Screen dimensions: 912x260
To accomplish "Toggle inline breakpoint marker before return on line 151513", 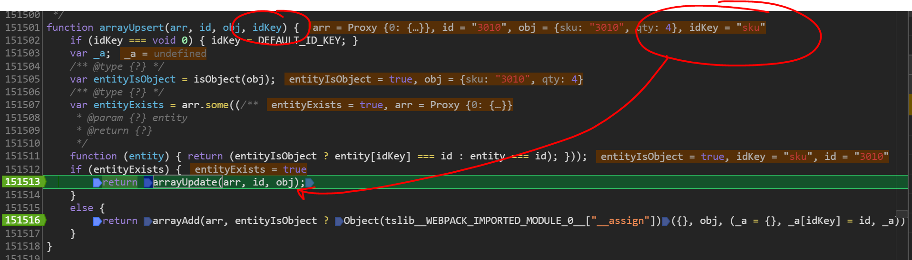I will pyautogui.click(x=98, y=183).
